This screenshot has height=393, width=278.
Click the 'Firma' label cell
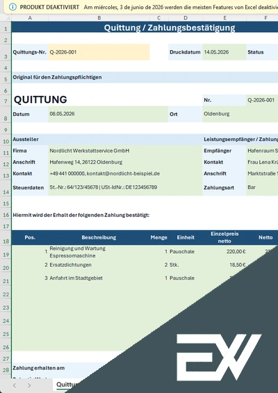(x=30, y=151)
